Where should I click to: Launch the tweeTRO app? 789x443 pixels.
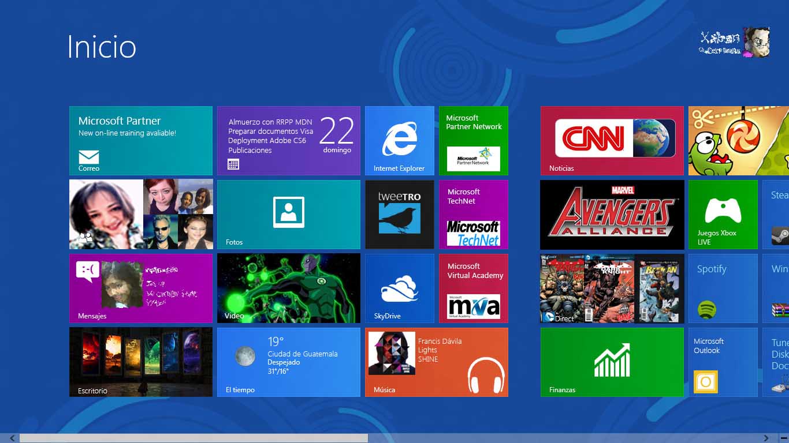tap(400, 215)
